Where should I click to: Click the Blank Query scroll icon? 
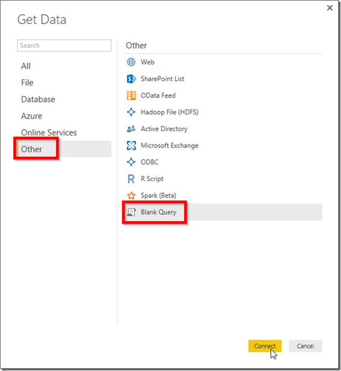coord(131,212)
